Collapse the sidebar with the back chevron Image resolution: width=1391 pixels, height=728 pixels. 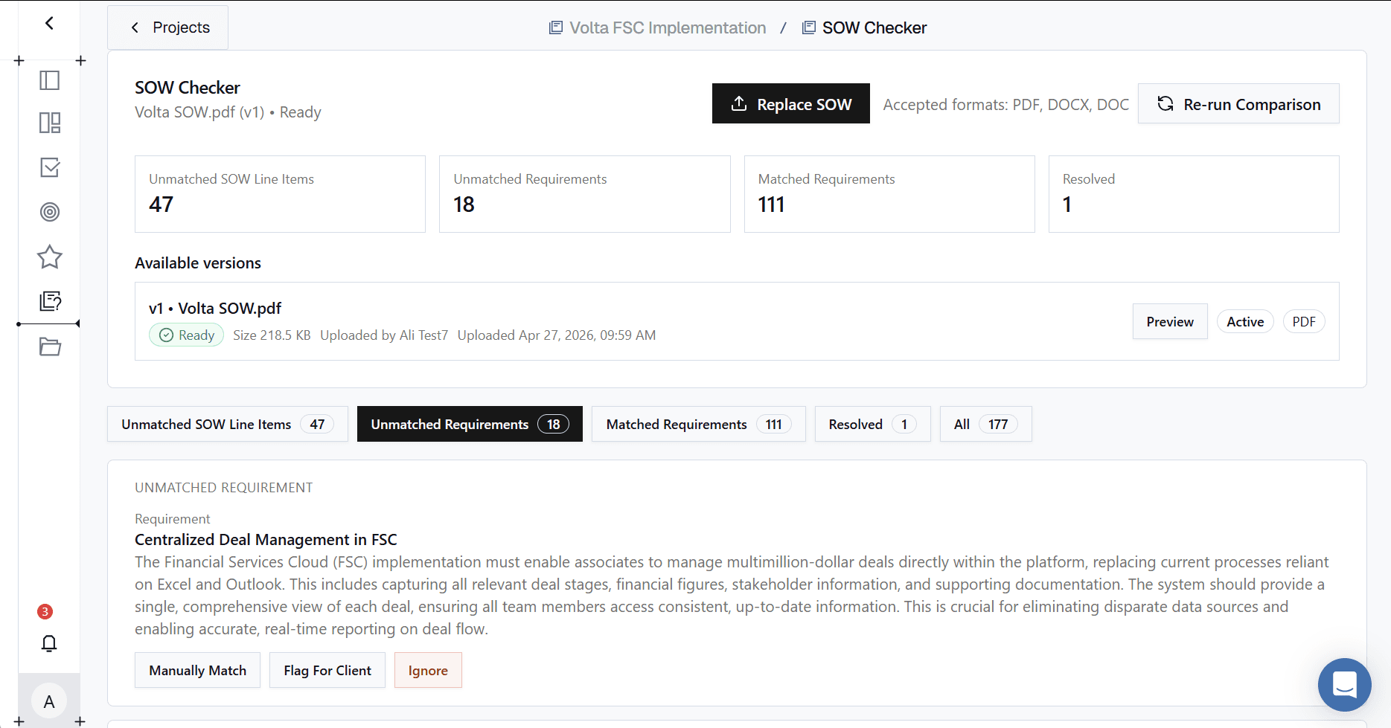(49, 23)
